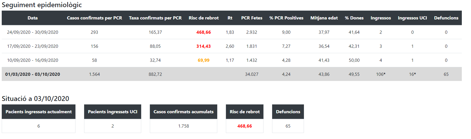Select the 24/09/2020 - 30/09/2020 date row
Image resolution: width=471 pixels, height=139 pixels.
pos(33,32)
